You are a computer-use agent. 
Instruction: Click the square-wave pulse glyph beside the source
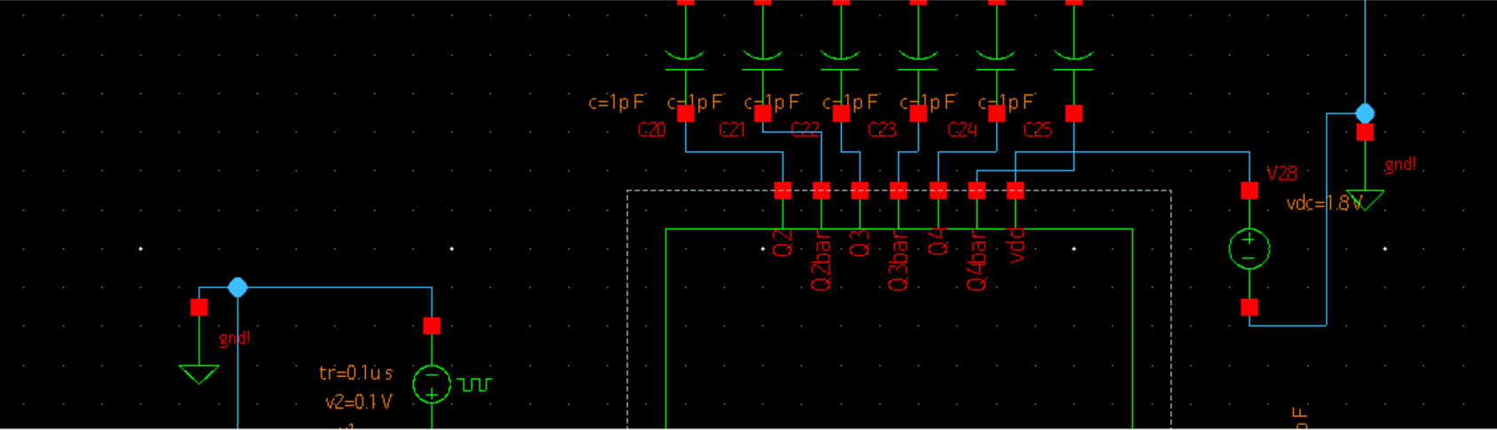(x=474, y=384)
